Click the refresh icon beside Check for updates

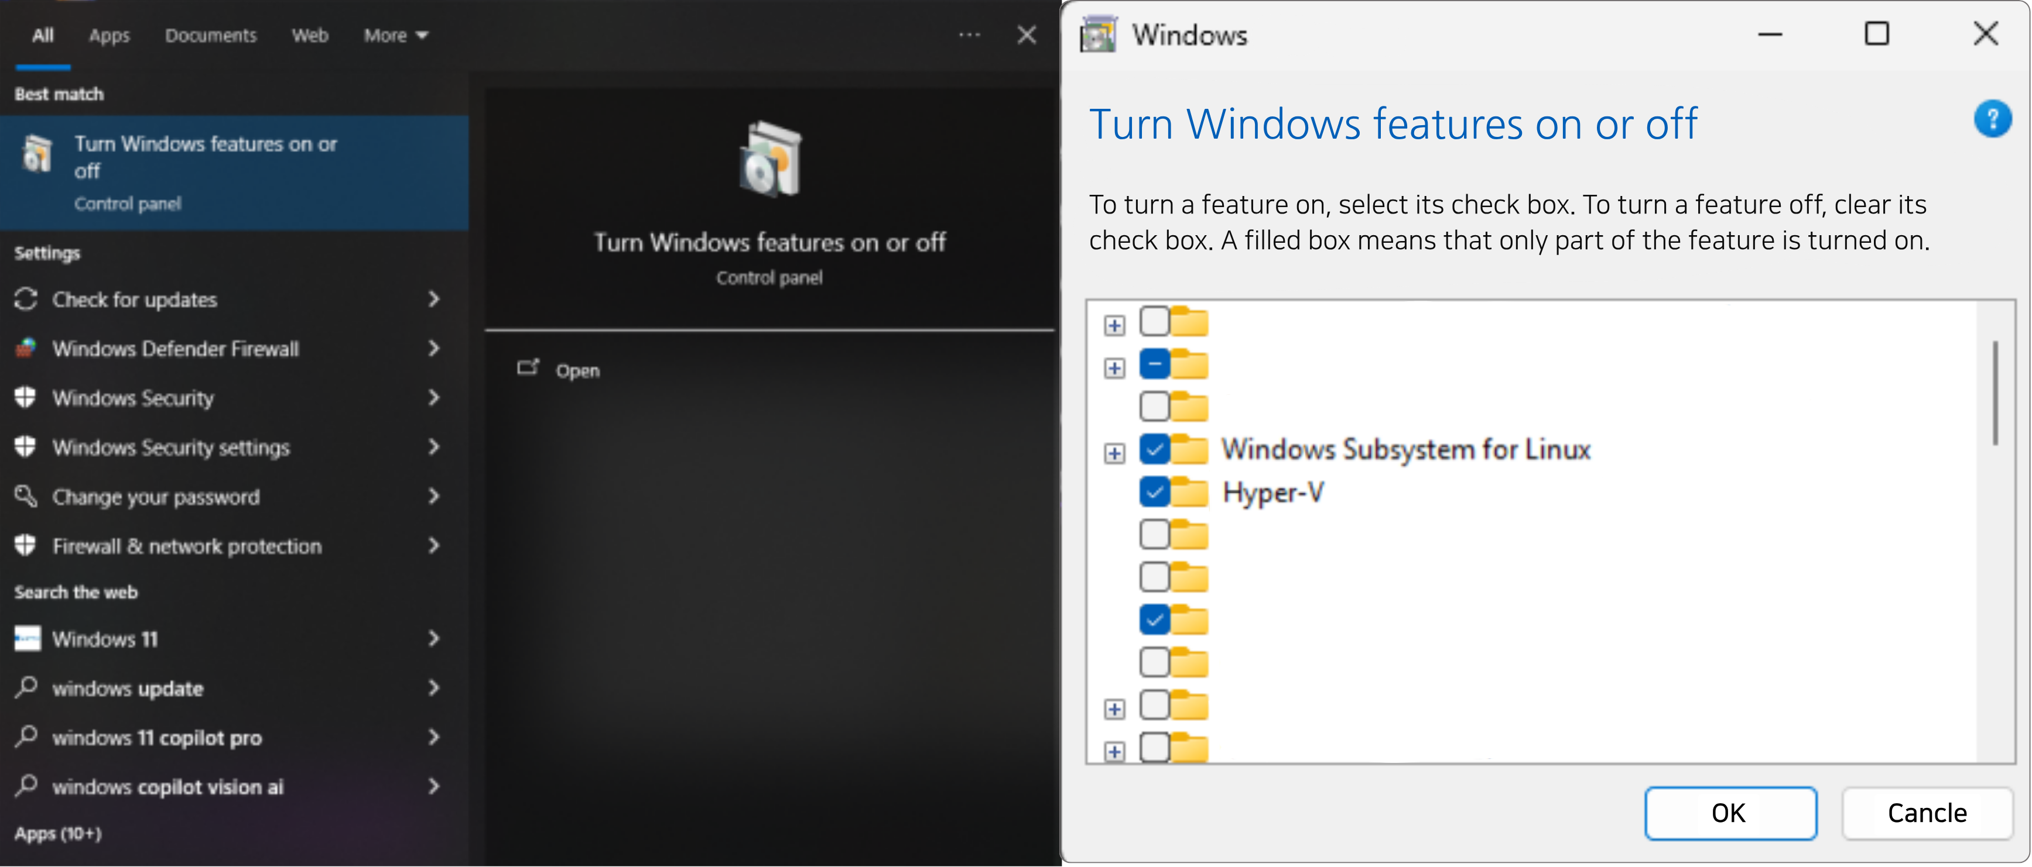[x=26, y=300]
